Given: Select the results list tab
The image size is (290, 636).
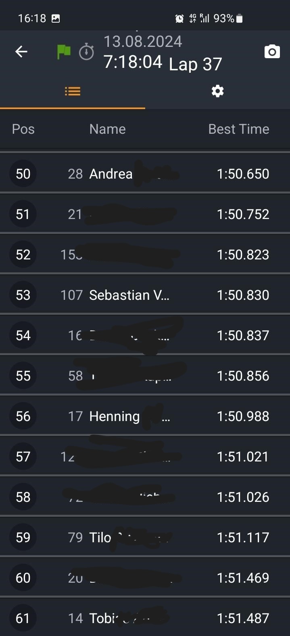Looking at the screenshot, I should (73, 91).
